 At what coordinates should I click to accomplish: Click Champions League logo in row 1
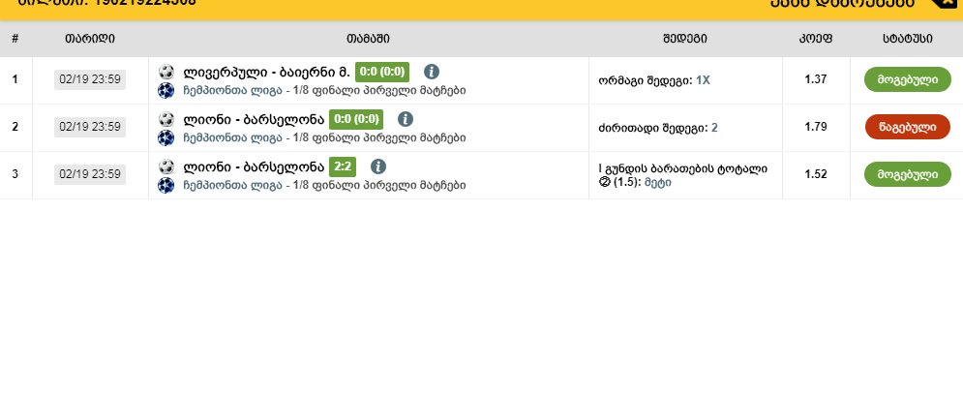click(x=166, y=91)
